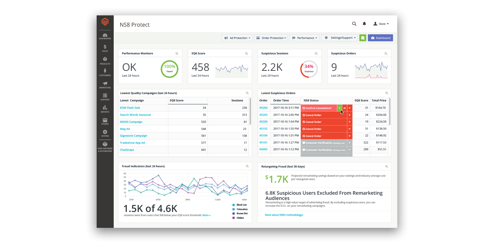Image resolution: width=503 pixels, height=243 pixels.
Task: Cancel Order button for #5184
Action: coord(324,136)
